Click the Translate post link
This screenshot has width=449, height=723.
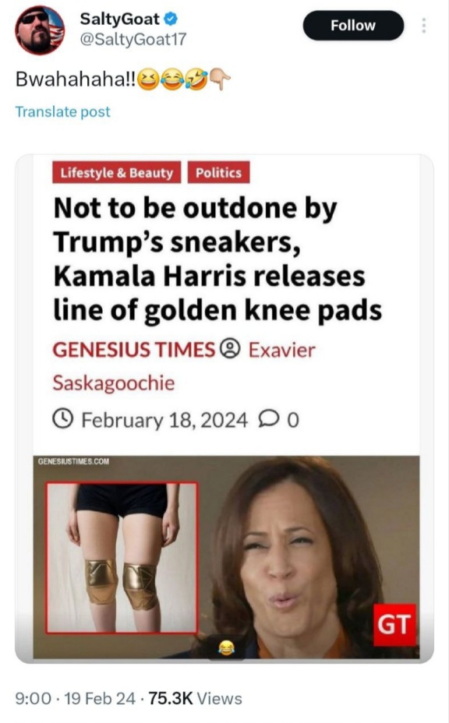click(63, 111)
